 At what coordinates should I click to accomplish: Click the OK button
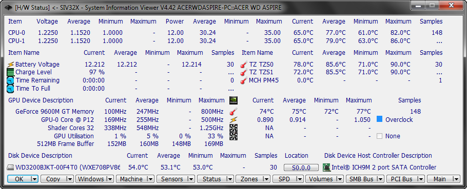pyautogui.click(x=23, y=179)
